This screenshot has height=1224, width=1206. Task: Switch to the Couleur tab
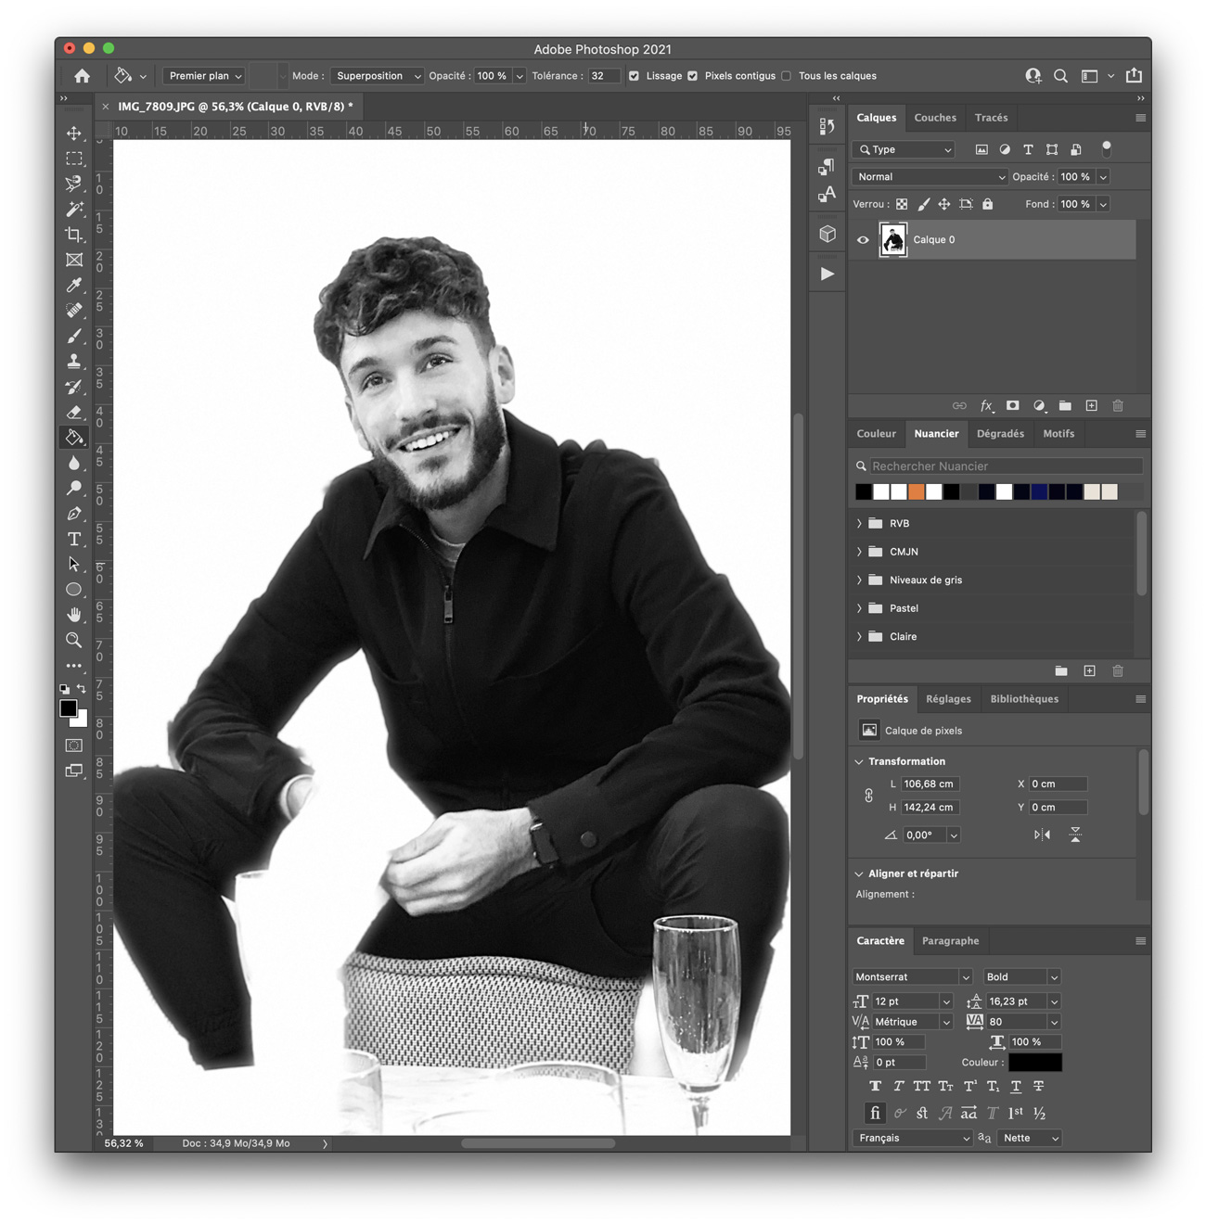coord(876,434)
